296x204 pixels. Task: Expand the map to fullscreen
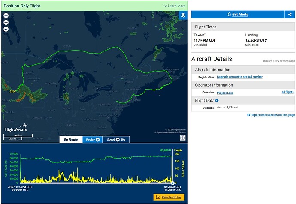click(183, 138)
